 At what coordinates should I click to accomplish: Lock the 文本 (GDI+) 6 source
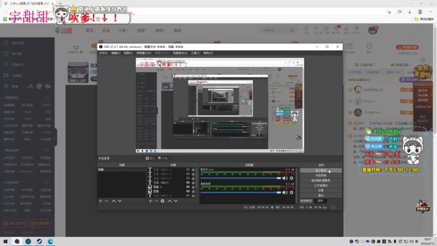[193, 169]
